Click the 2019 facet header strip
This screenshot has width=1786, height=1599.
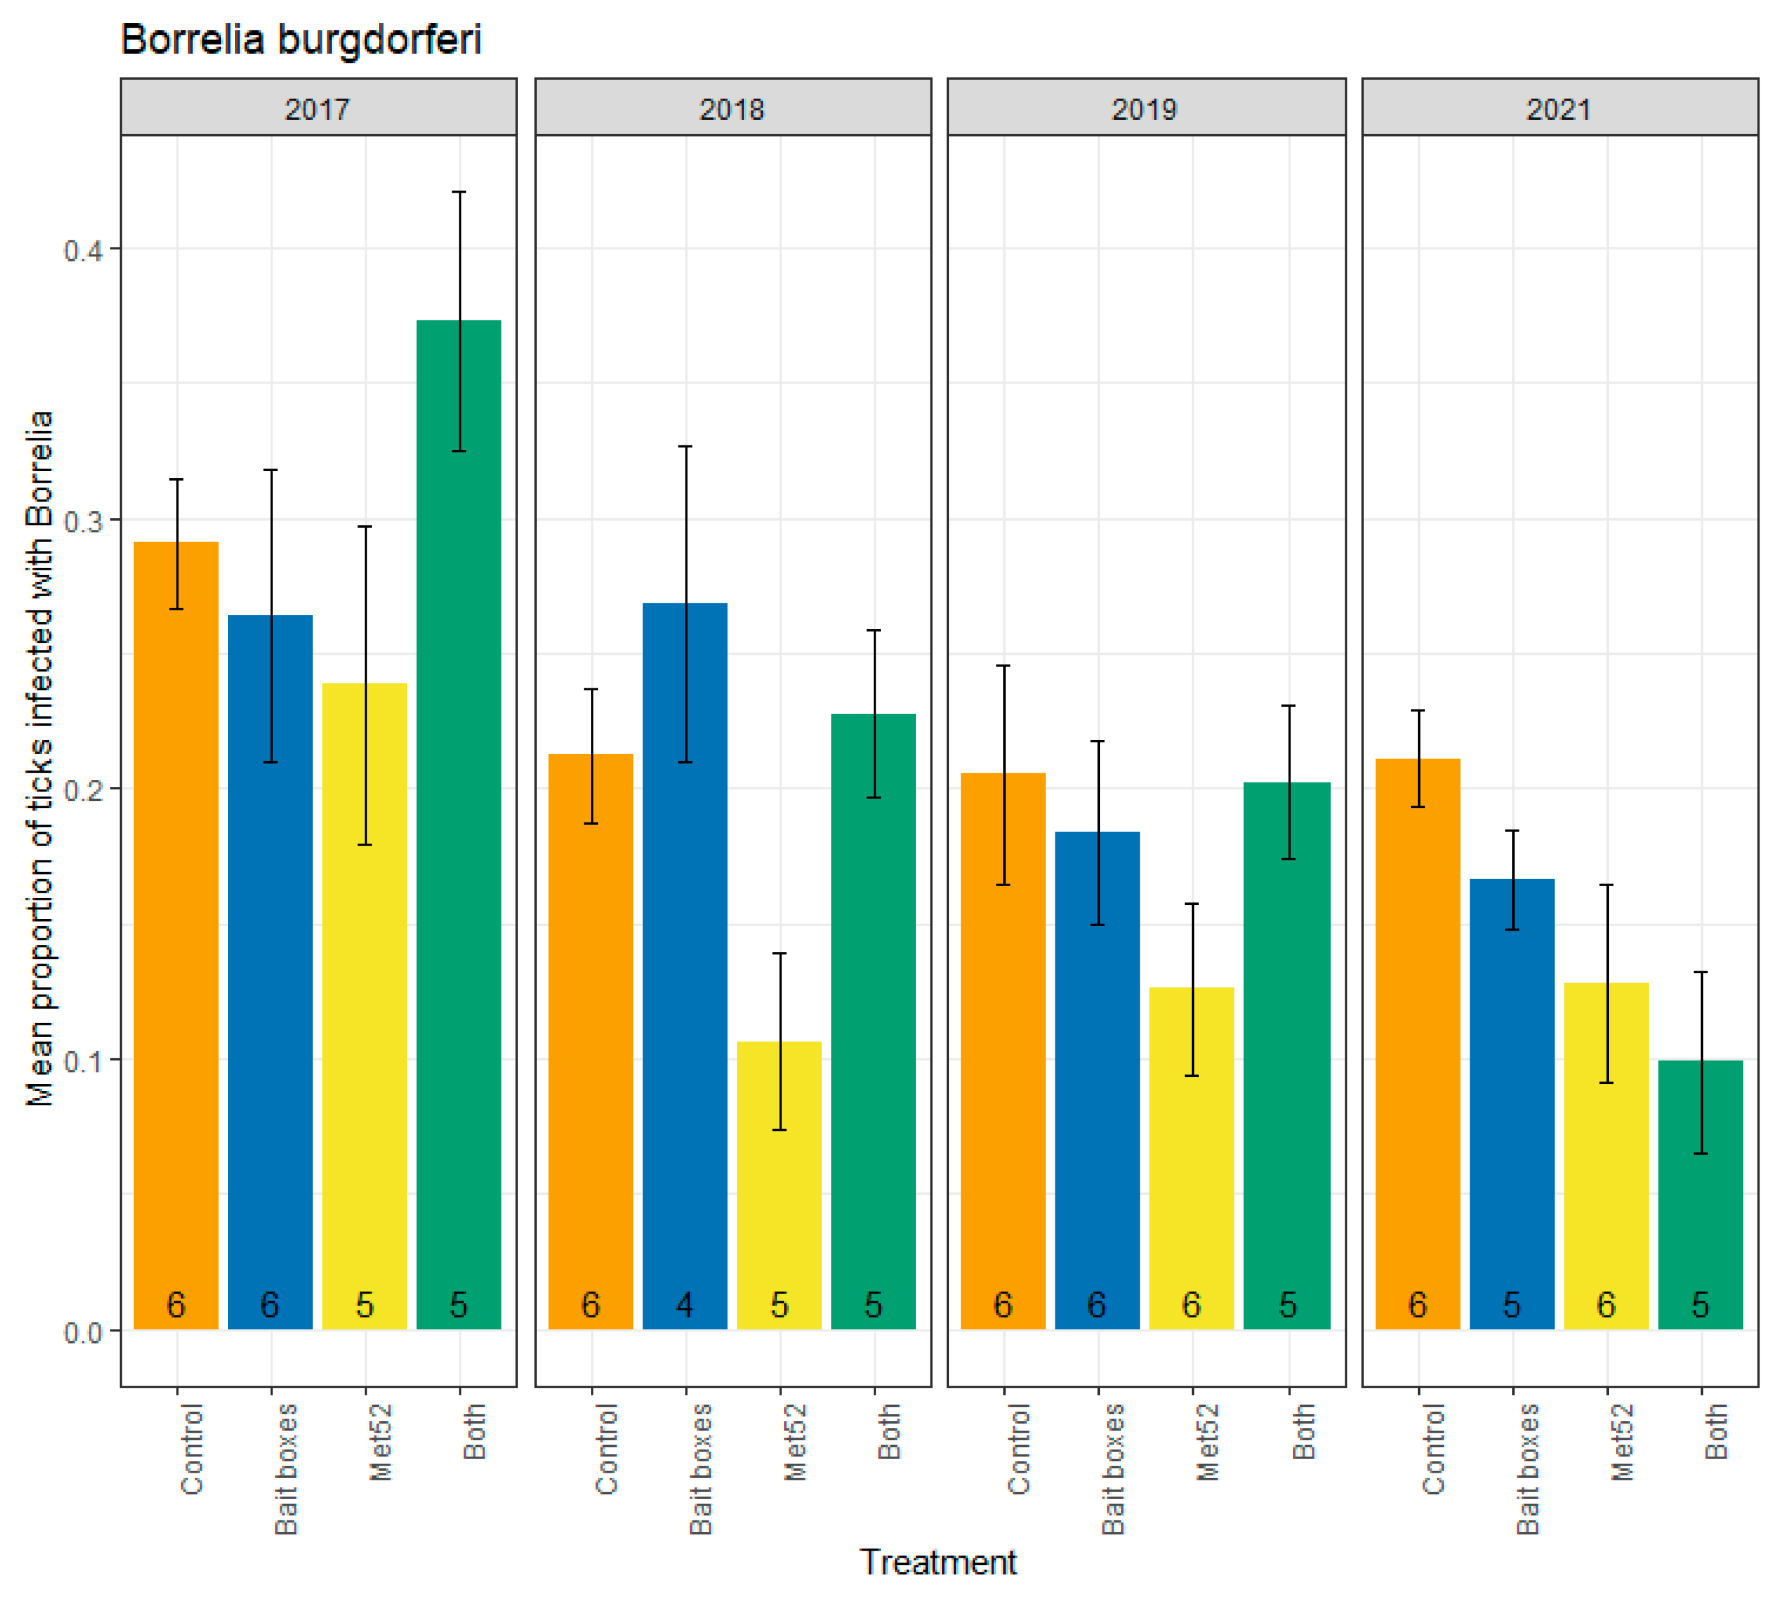[1146, 108]
